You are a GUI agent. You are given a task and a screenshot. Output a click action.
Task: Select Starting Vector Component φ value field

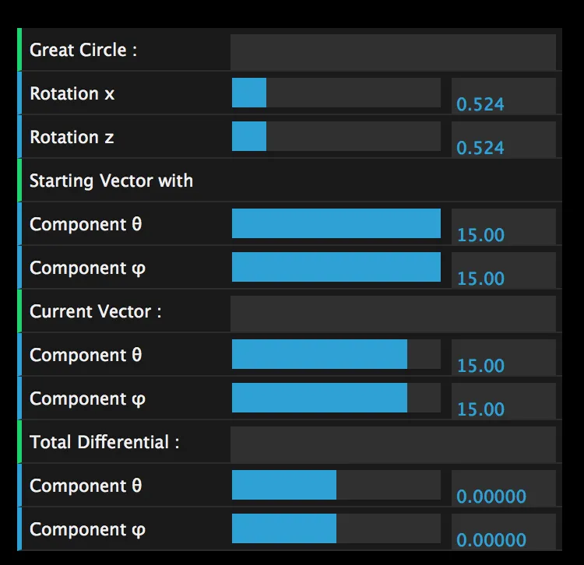503,270
